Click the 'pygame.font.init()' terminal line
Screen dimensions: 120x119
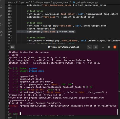pyautogui.click(x=32, y=79)
